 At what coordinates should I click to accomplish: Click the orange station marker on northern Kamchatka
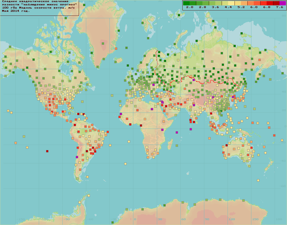click(x=259, y=60)
